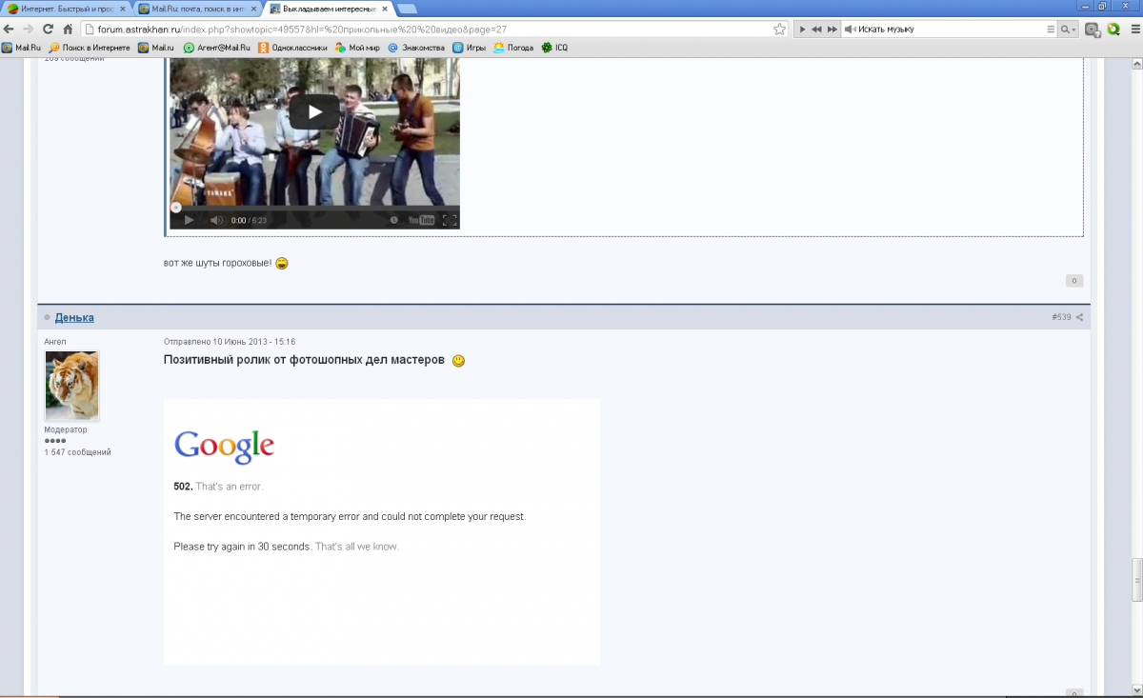Click the reputation '0' above Денька's post
Image resolution: width=1143 pixels, height=698 pixels.
point(1074,281)
